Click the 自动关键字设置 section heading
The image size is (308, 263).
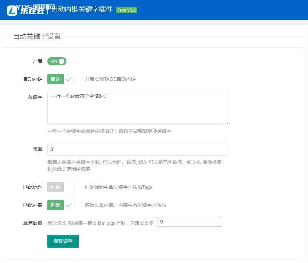(x=37, y=36)
